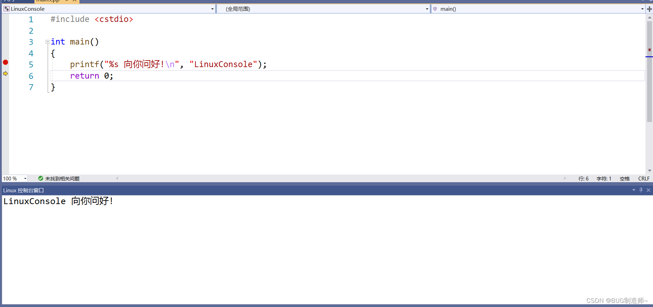653x307 pixels.
Task: Click the '未找到相关问题' status text
Action: click(62, 179)
